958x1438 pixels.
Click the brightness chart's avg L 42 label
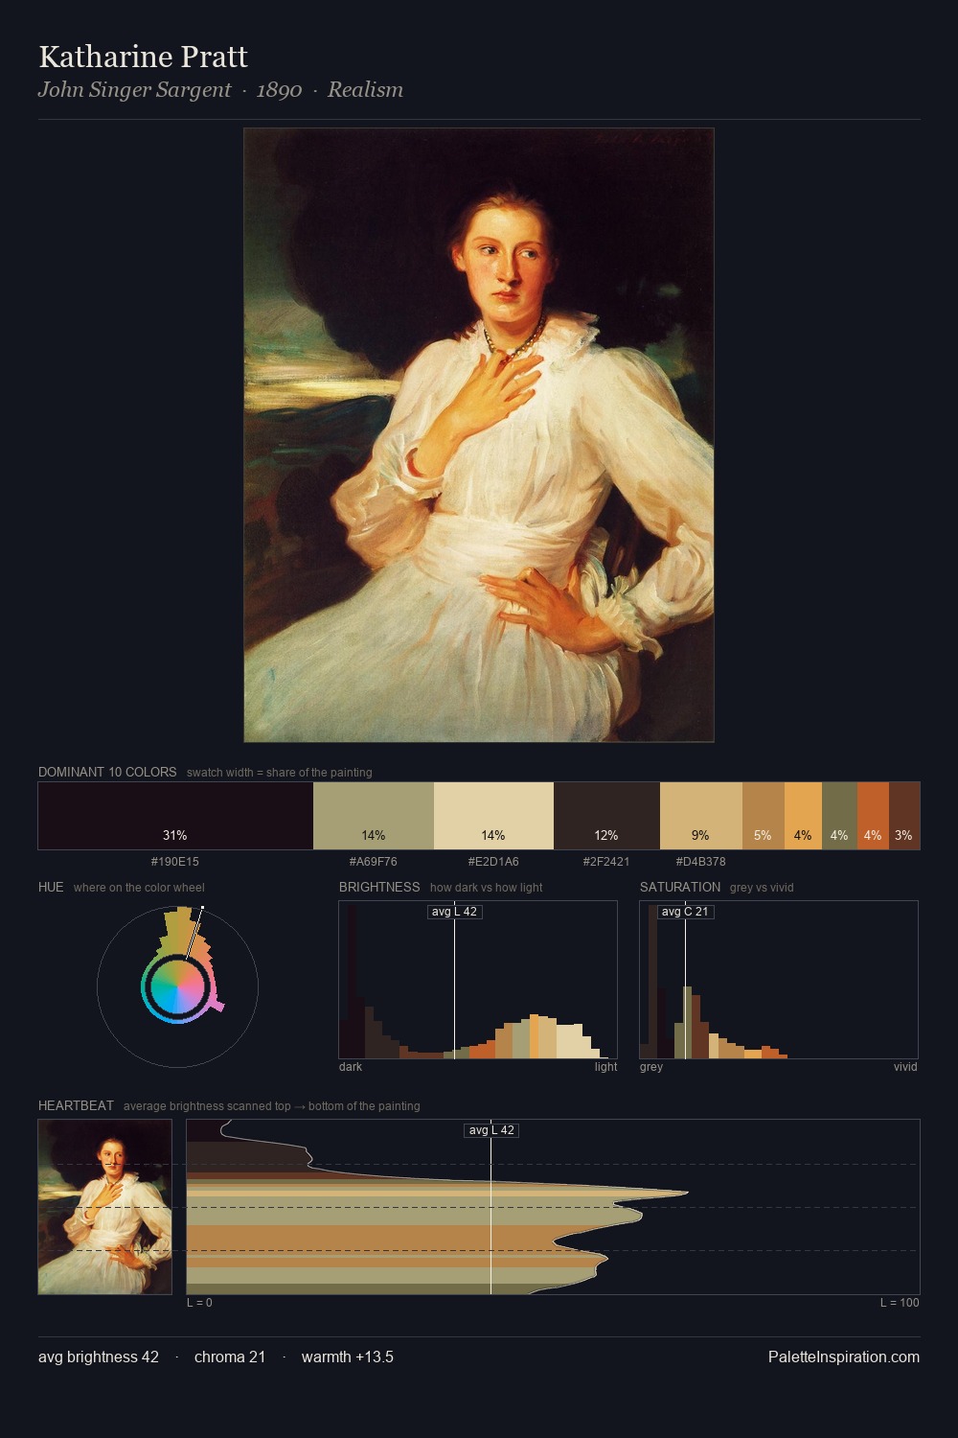(454, 912)
